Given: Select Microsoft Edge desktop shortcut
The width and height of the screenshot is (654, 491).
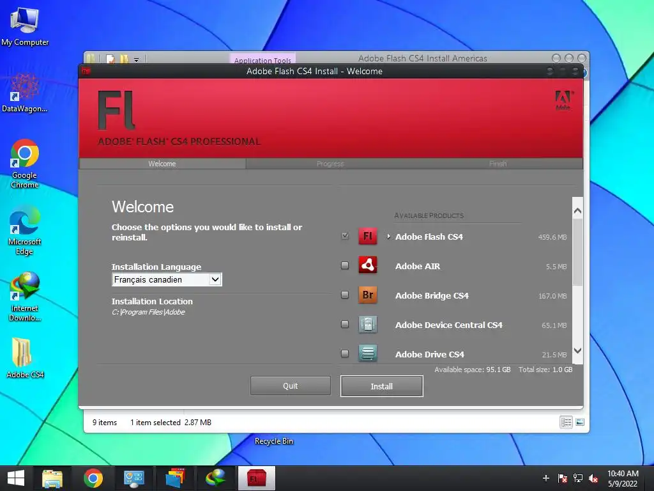Looking at the screenshot, I should point(25,230).
